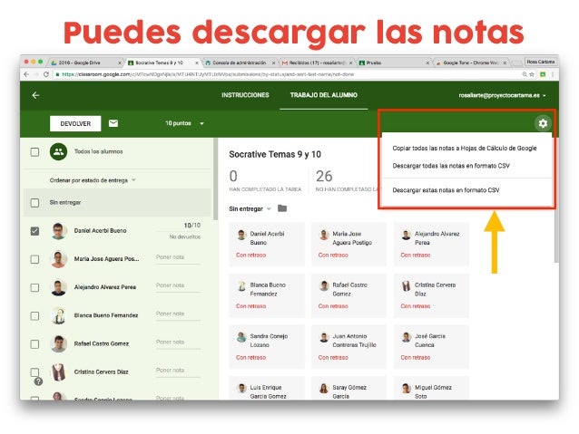Select Descargar estas notas en formato CSV
The width and height of the screenshot is (579, 434).
pos(446,190)
